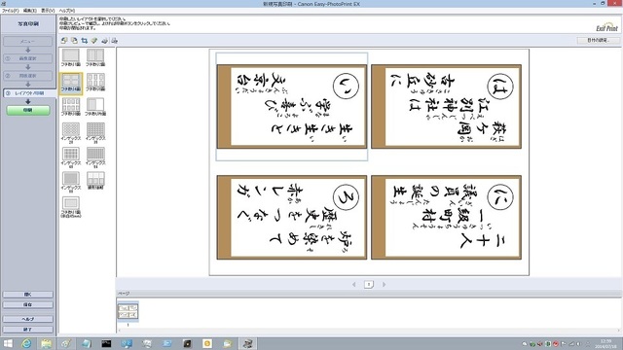Go to next page with right arrow
The width and height of the screenshot is (623, 350).
click(x=384, y=285)
